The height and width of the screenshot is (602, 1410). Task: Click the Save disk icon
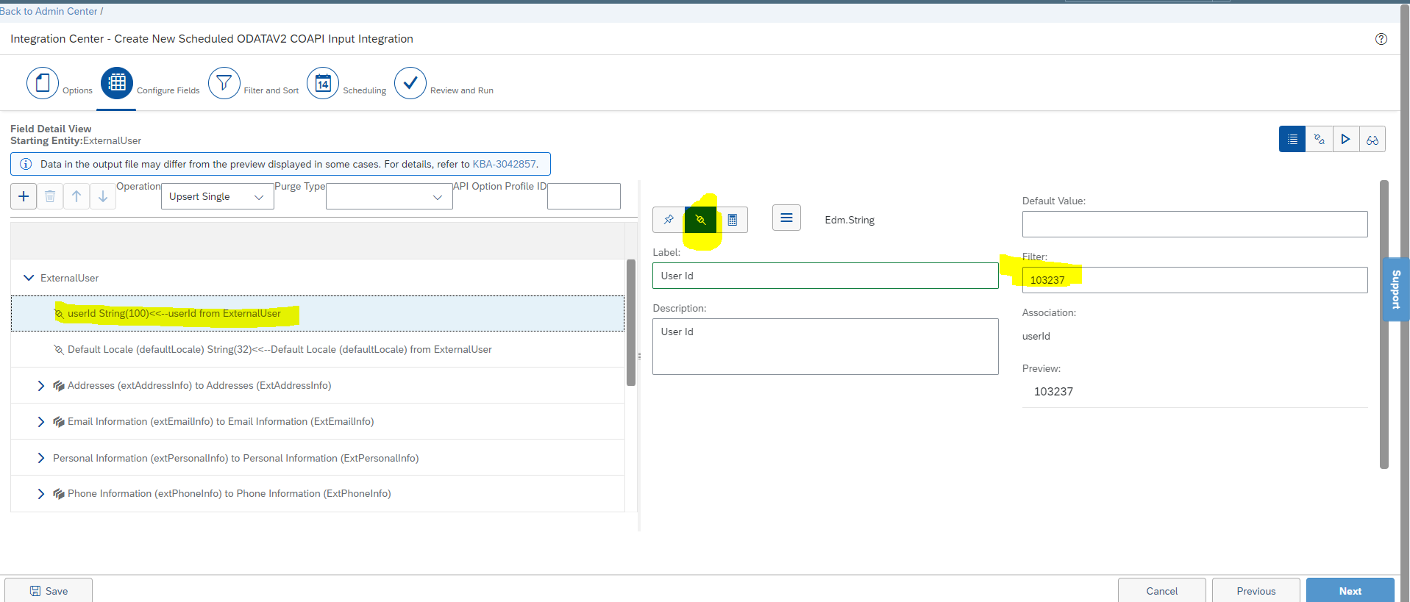[x=35, y=591]
